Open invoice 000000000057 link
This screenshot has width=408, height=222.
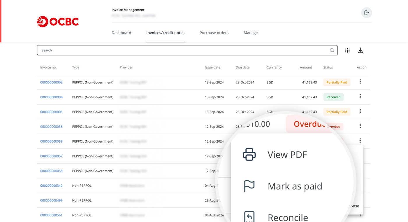[51, 156]
